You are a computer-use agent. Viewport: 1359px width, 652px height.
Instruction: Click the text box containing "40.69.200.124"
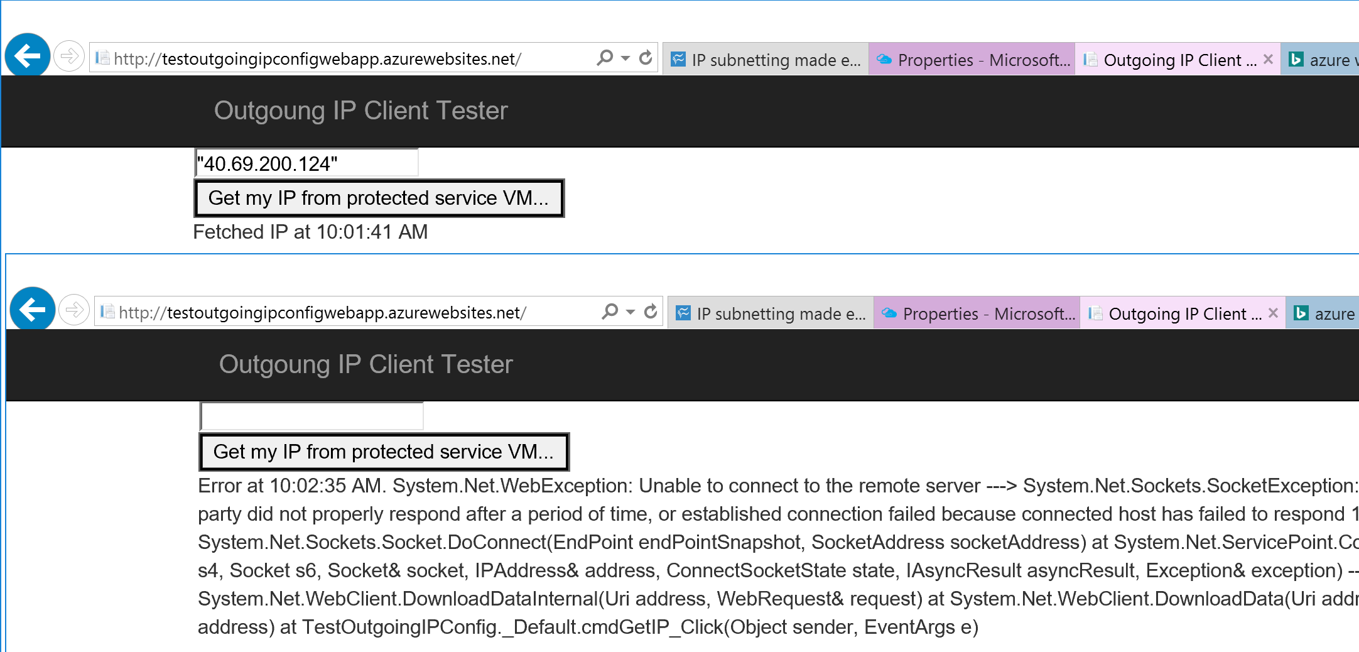pos(306,163)
